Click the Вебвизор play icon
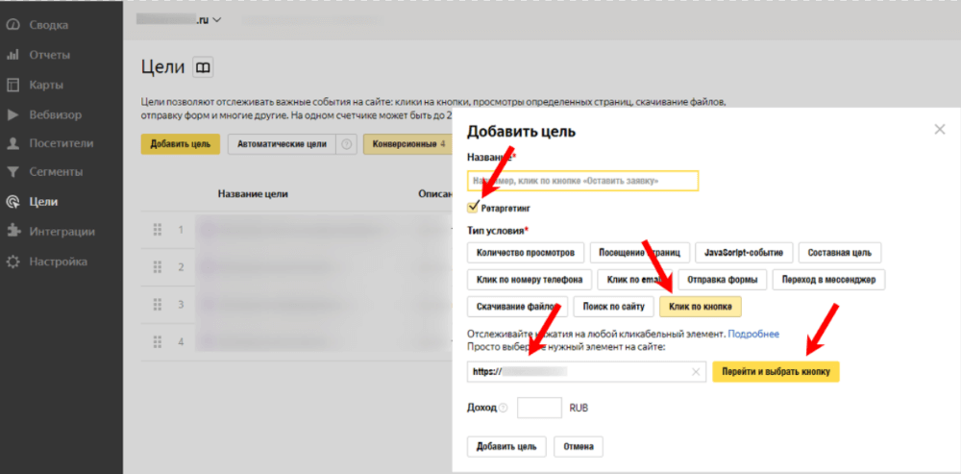Screen dimensions: 961x474 (x=12, y=114)
